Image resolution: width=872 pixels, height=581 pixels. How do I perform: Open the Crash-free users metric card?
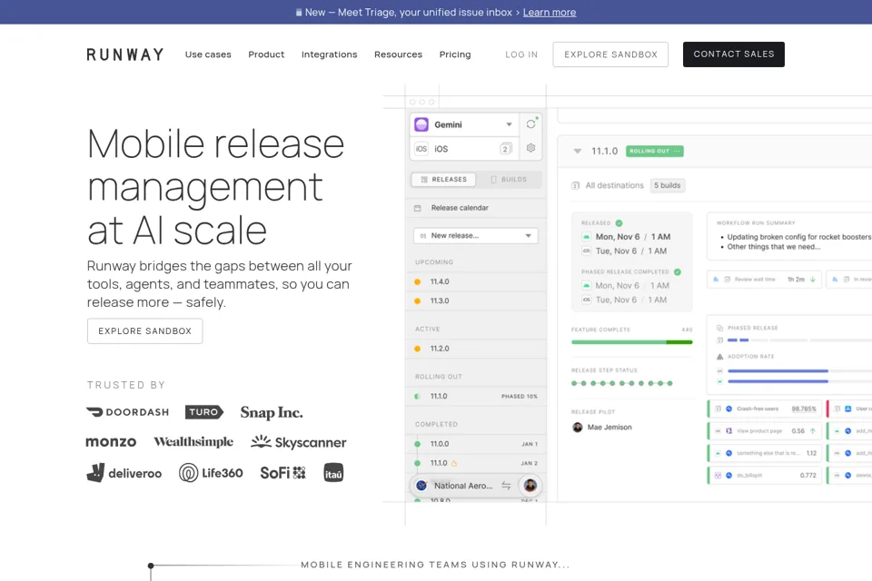765,409
